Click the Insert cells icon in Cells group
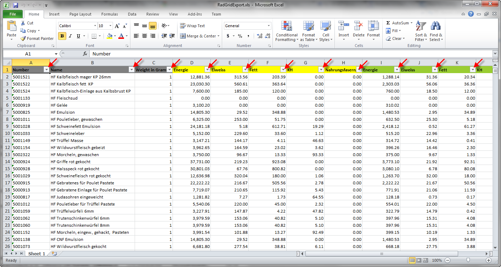 [x=343, y=26]
